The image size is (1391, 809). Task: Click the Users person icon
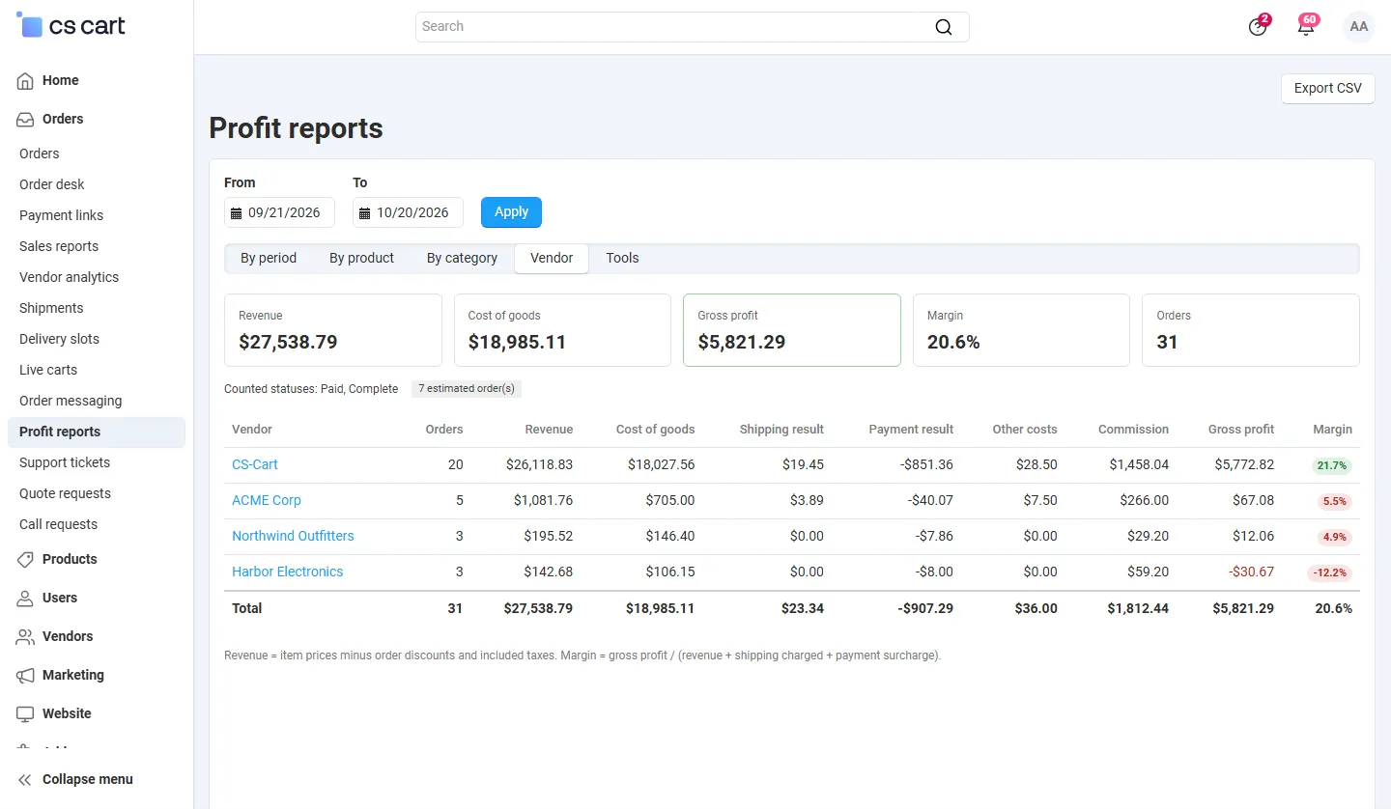25,599
